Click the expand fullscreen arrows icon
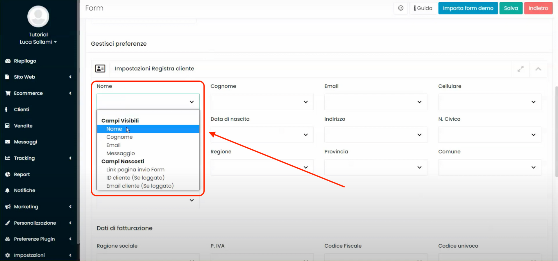558x261 pixels. [521, 69]
